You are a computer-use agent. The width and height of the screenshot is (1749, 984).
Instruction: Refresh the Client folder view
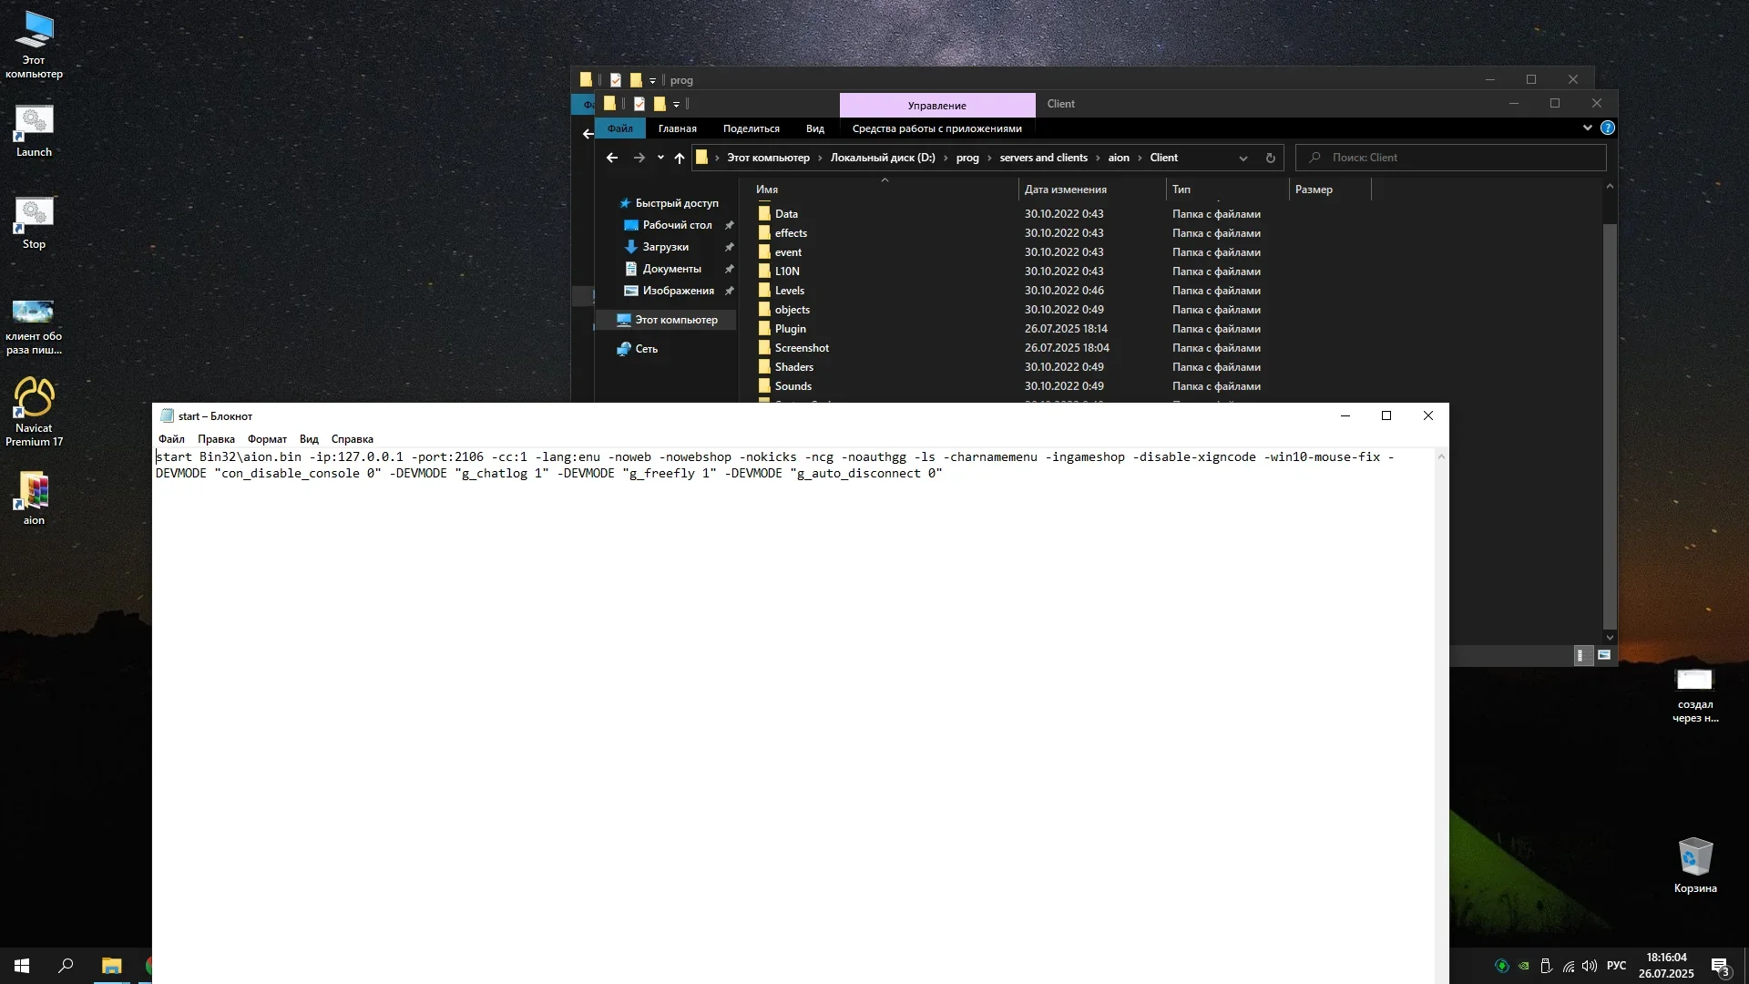[x=1271, y=158]
